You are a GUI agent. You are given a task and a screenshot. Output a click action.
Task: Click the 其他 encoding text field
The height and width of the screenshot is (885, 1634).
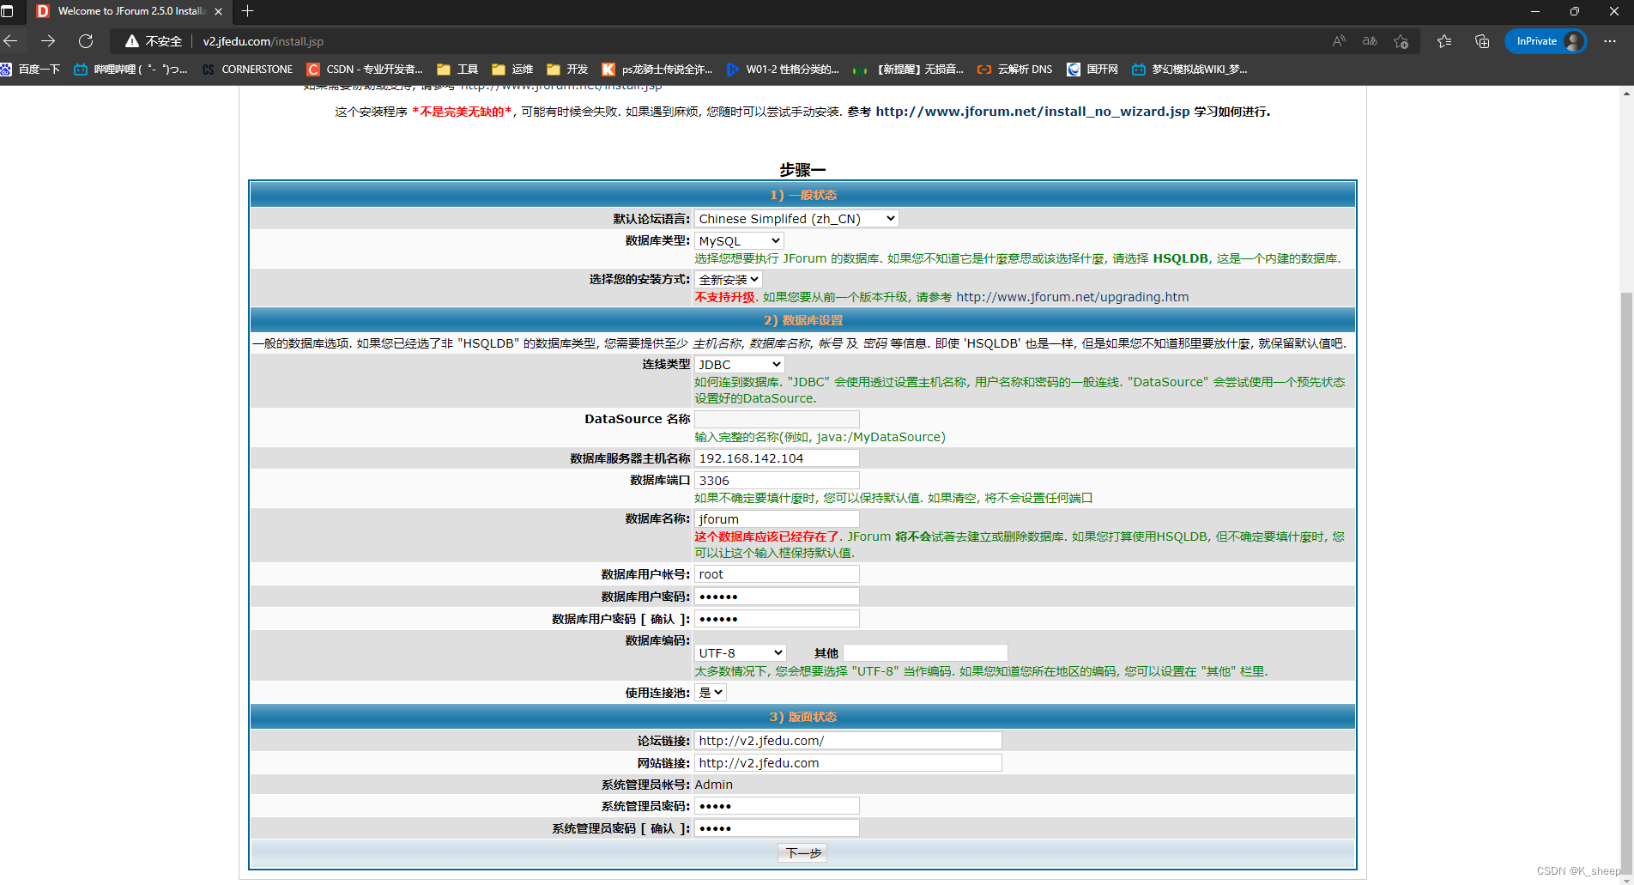(925, 653)
